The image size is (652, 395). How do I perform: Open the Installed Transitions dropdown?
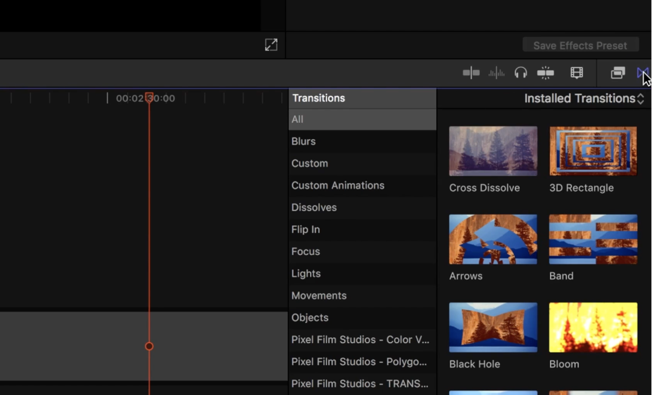584,98
